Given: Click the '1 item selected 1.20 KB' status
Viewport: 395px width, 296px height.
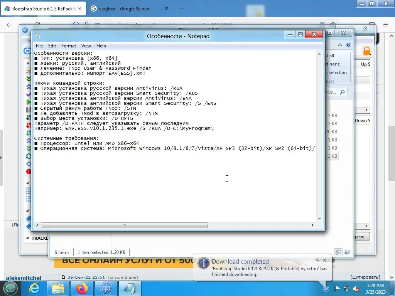Looking at the screenshot, I should tap(101, 252).
